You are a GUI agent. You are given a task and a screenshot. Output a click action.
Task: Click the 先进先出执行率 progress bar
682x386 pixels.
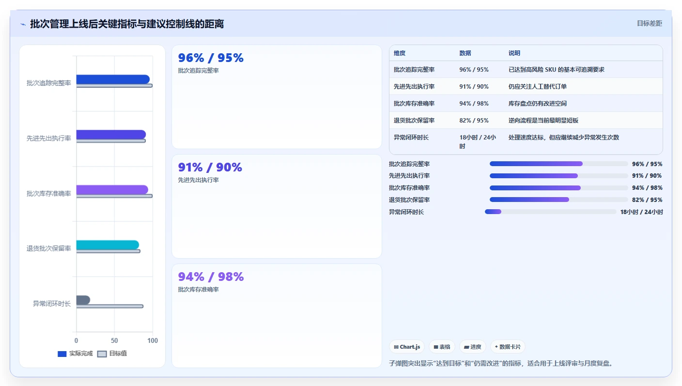click(x=558, y=176)
